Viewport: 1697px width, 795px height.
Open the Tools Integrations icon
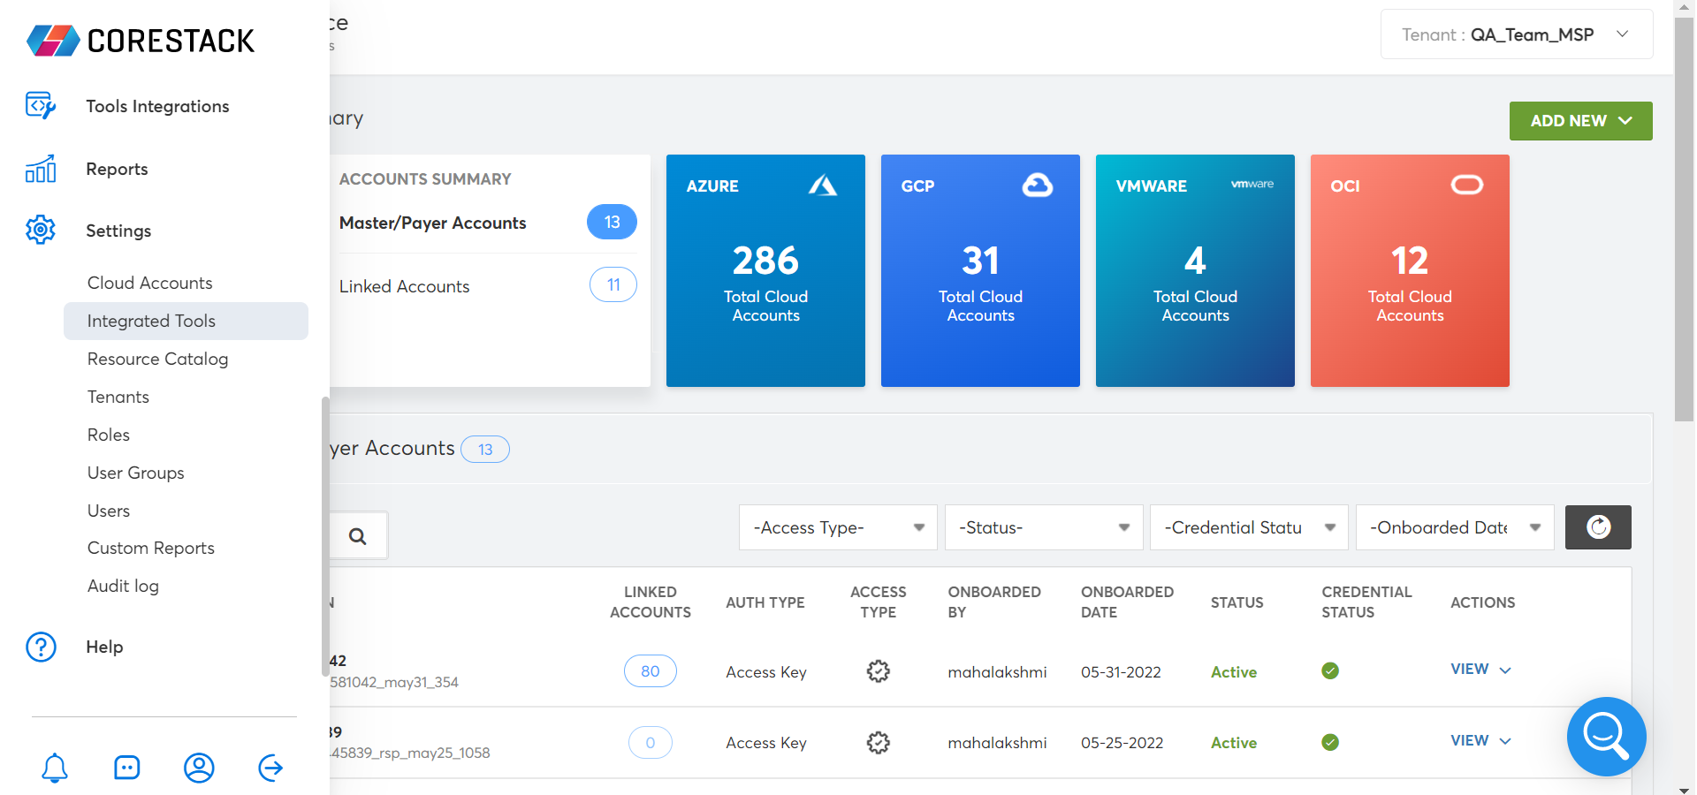pyautogui.click(x=41, y=106)
